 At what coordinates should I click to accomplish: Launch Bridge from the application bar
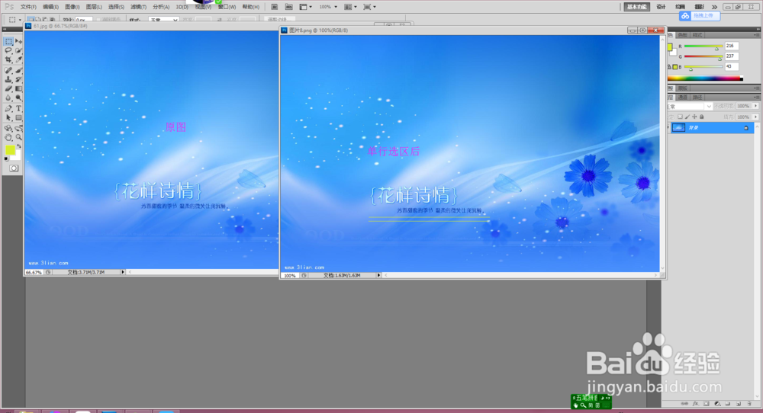(x=275, y=7)
